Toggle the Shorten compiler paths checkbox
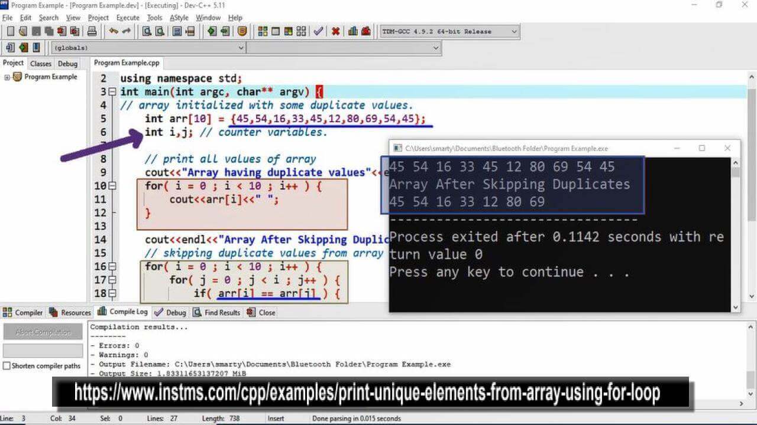Viewport: 757px width, 425px height. pyautogui.click(x=5, y=366)
